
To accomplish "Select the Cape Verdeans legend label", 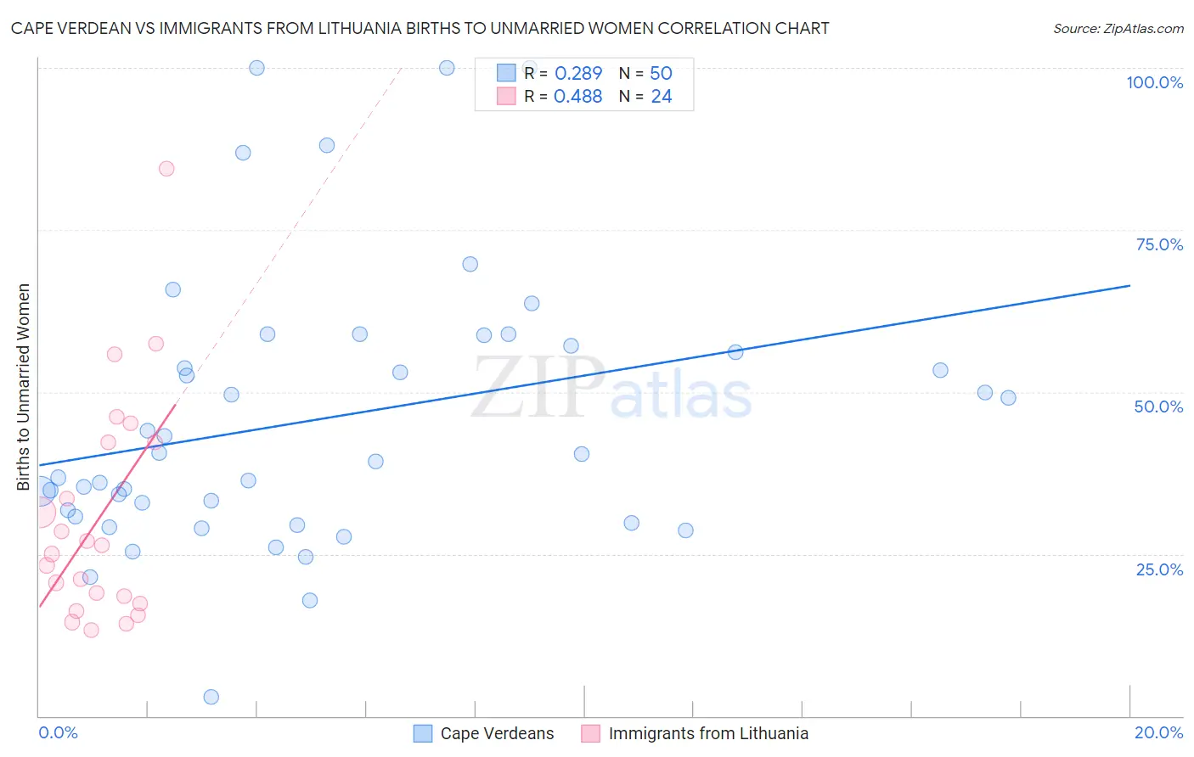I will click(497, 734).
